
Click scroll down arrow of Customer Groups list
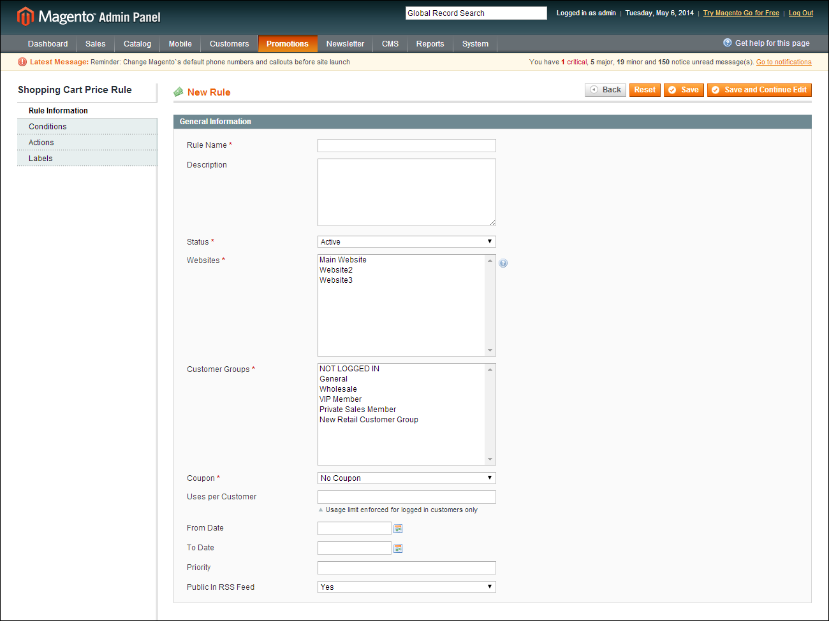click(490, 459)
